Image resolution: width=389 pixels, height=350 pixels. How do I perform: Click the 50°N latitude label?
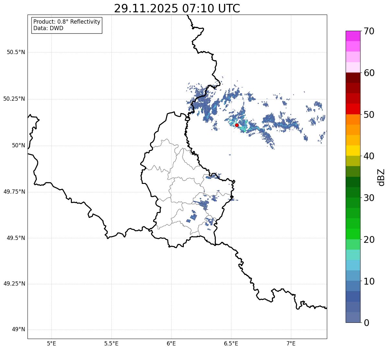[18, 146]
